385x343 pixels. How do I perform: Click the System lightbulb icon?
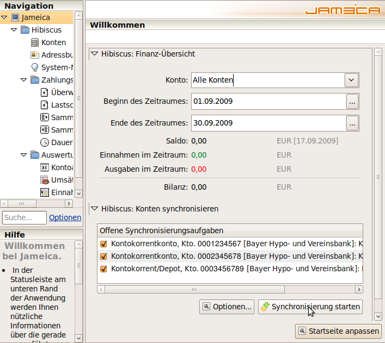click(x=35, y=67)
